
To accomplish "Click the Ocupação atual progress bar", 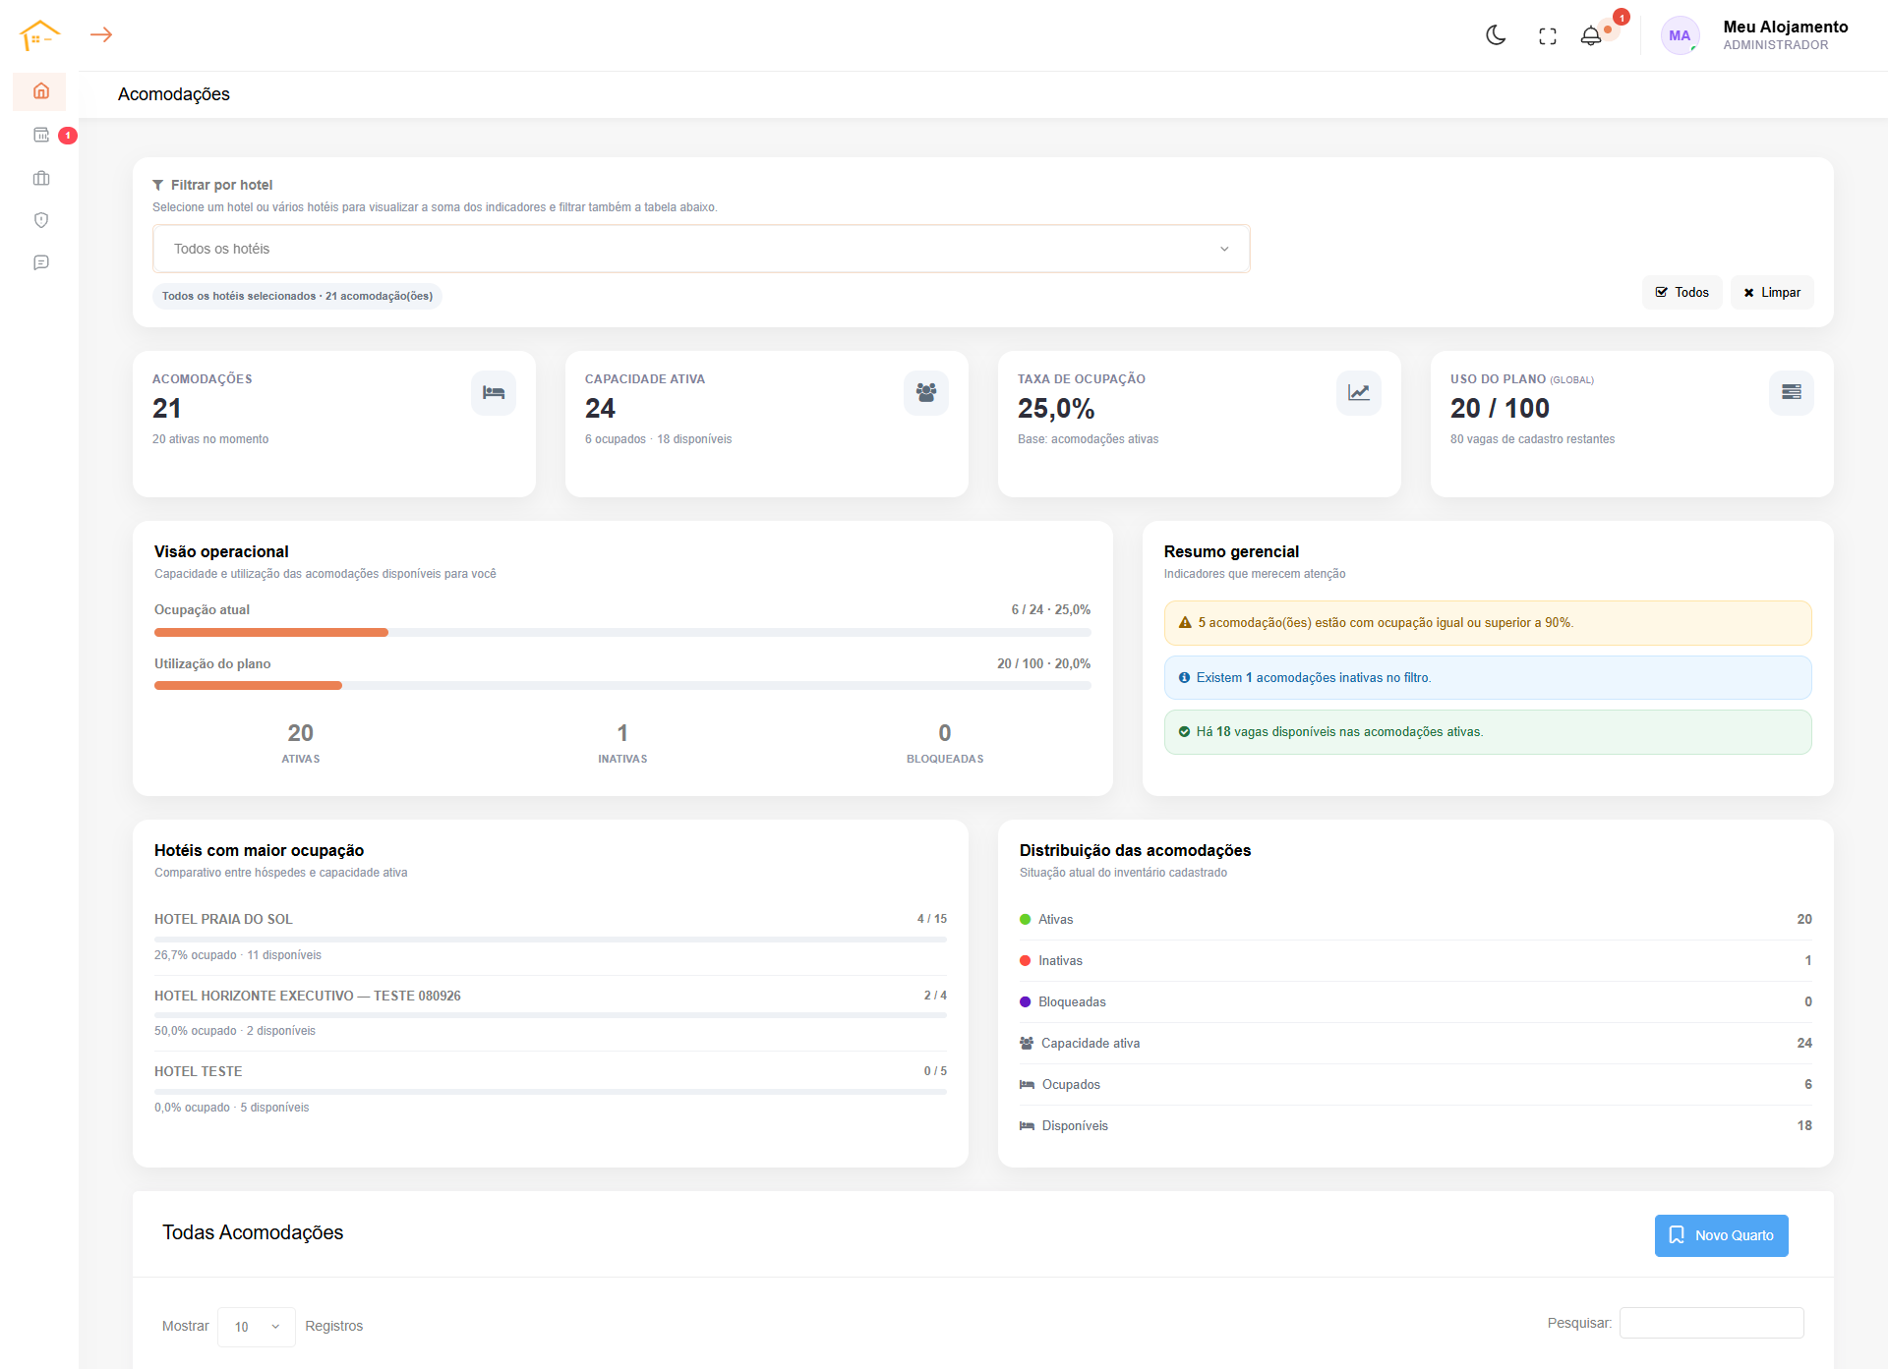I will 622,633.
